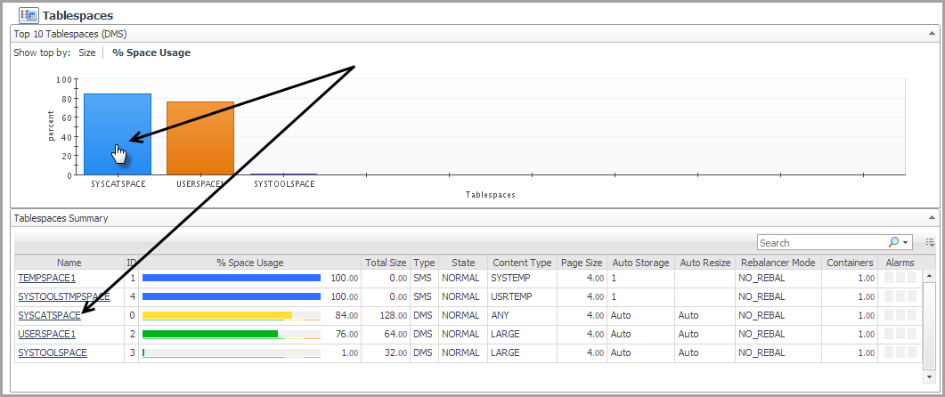Click the 32.00 total size cell
Viewport: 945px width, 397px height.
pos(396,353)
